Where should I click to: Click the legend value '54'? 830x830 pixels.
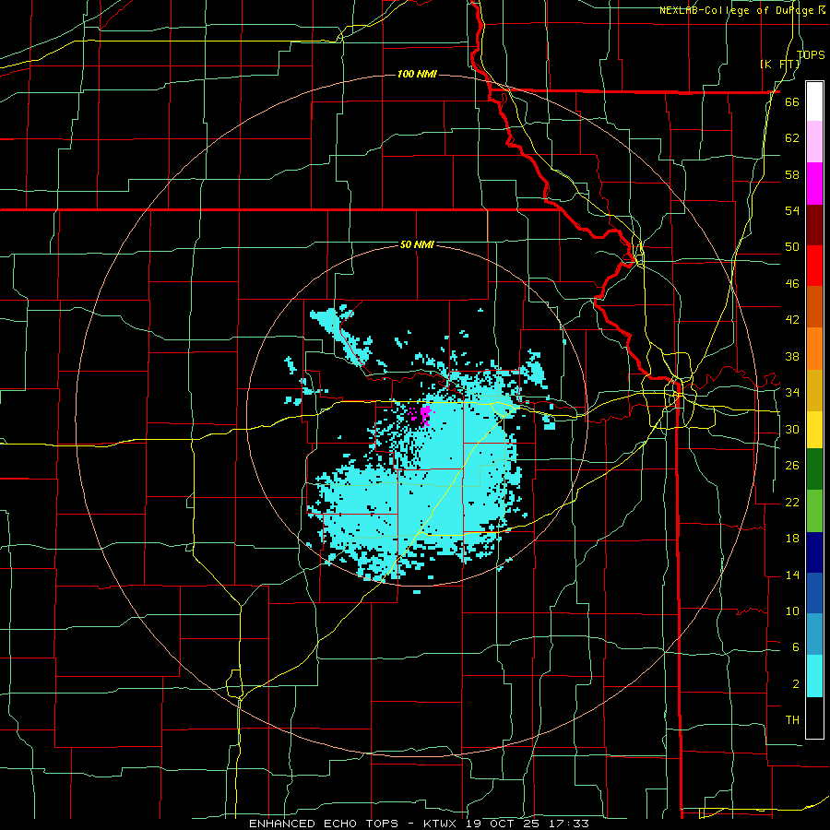792,210
